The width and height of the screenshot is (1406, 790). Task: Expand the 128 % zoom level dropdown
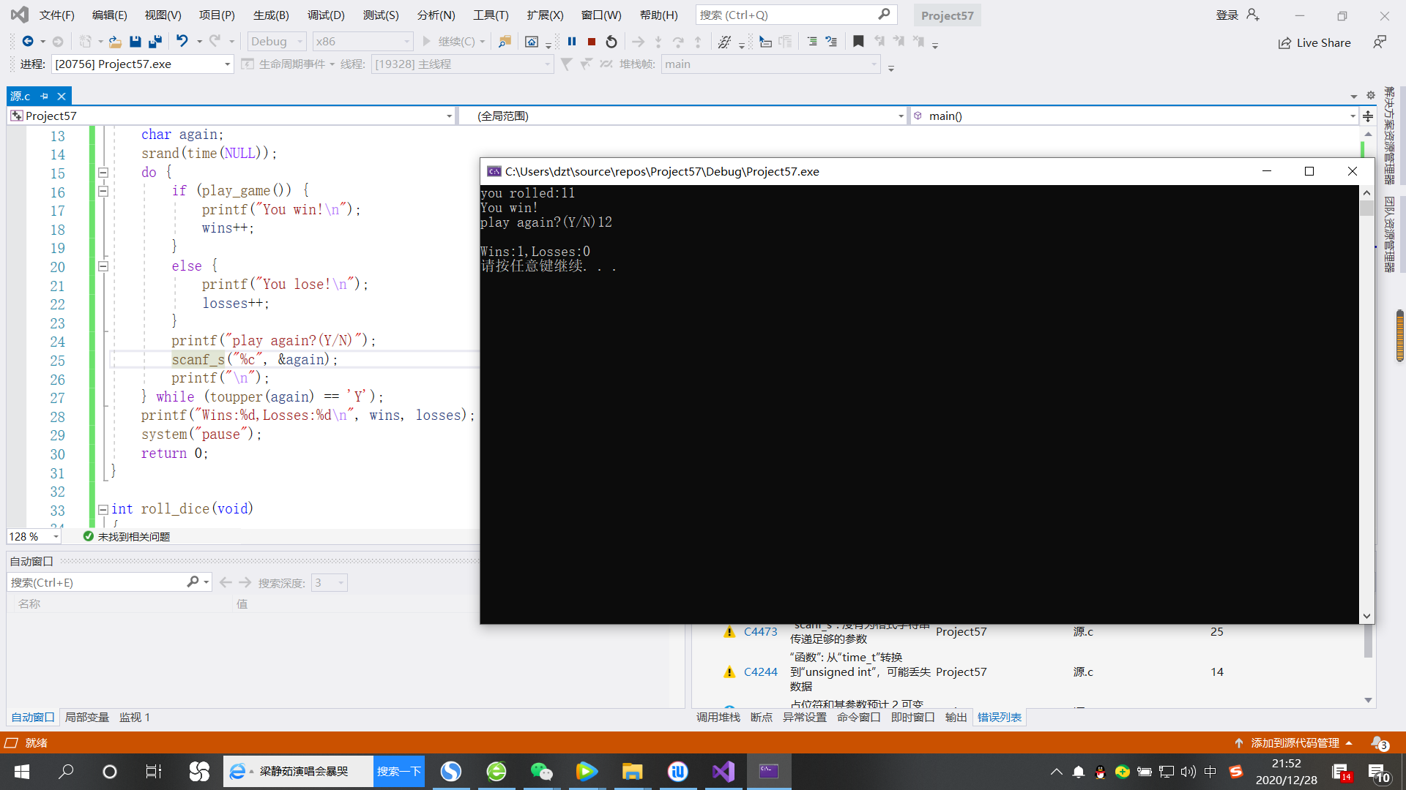click(56, 537)
